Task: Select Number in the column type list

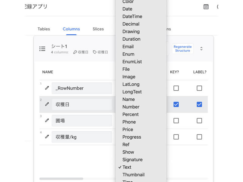Action: [131, 107]
